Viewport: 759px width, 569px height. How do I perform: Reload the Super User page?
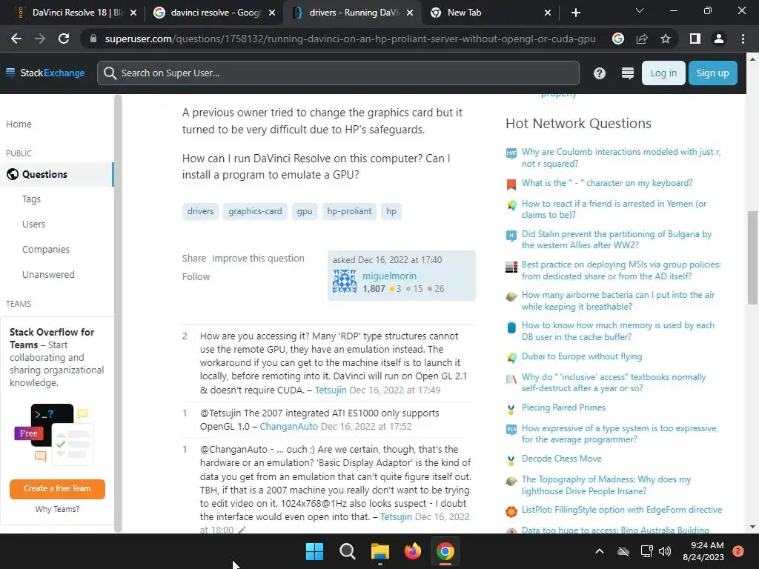tap(64, 39)
